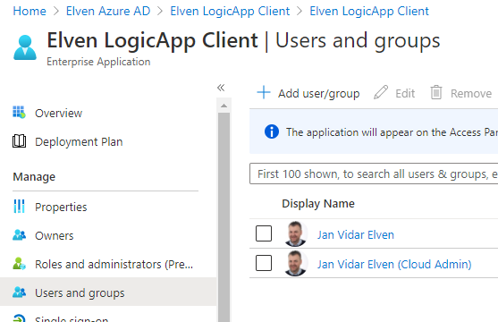
Task: Click the Display Name column header
Action: pos(318,203)
